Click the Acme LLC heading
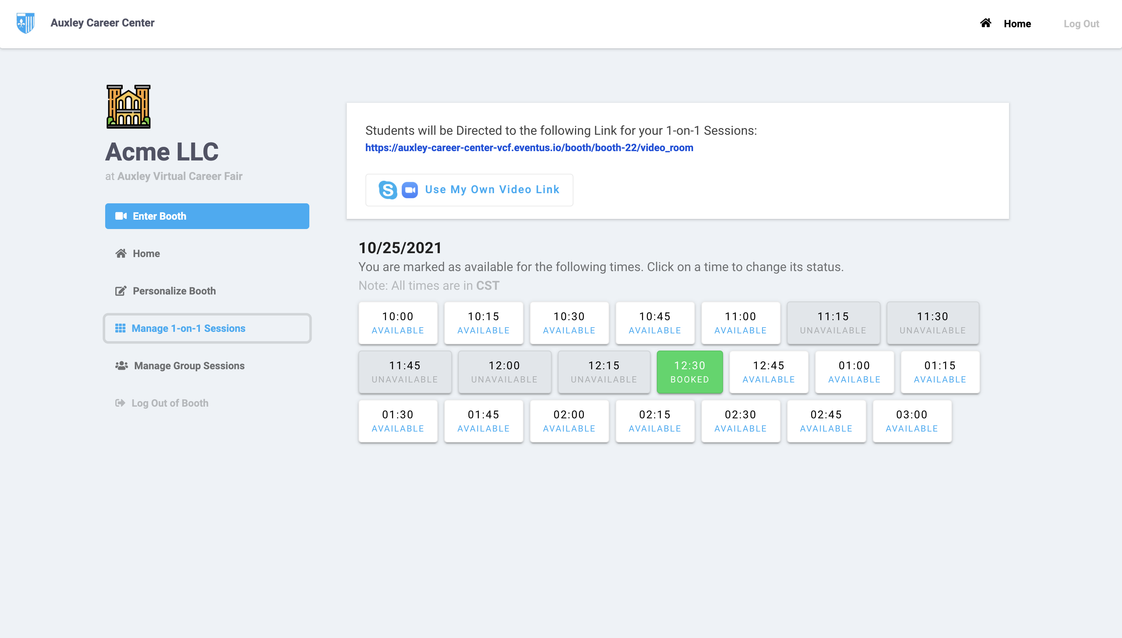Image resolution: width=1122 pixels, height=638 pixels. pos(162,152)
